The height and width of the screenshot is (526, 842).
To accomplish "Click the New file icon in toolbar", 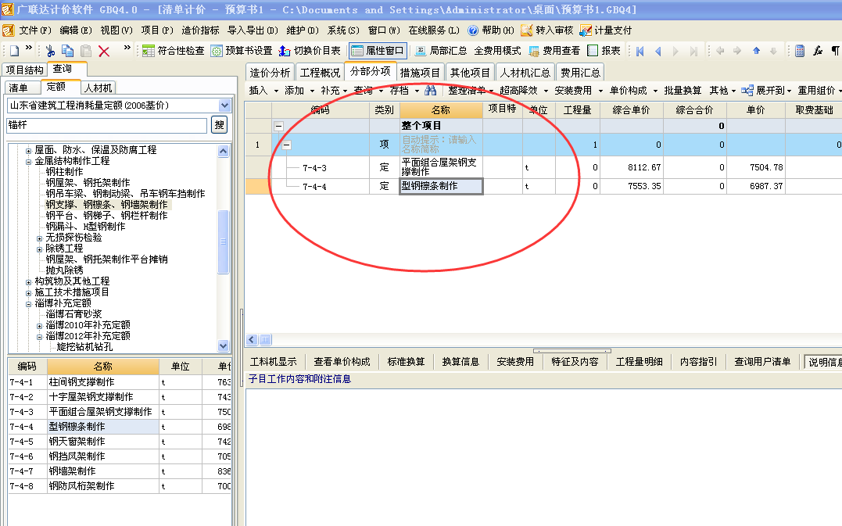I will [15, 51].
